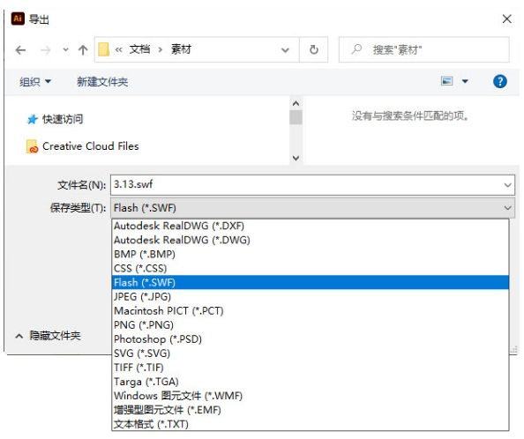Select Photoshop (*.PSD) file type

tap(311, 339)
